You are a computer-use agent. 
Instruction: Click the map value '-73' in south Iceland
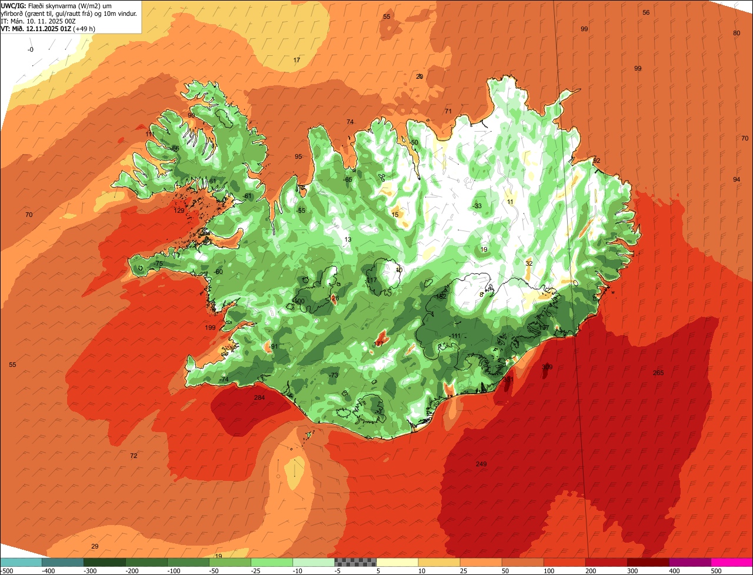point(334,375)
